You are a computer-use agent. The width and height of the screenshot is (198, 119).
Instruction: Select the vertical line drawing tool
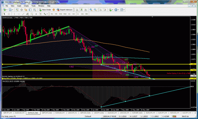coord(14,14)
